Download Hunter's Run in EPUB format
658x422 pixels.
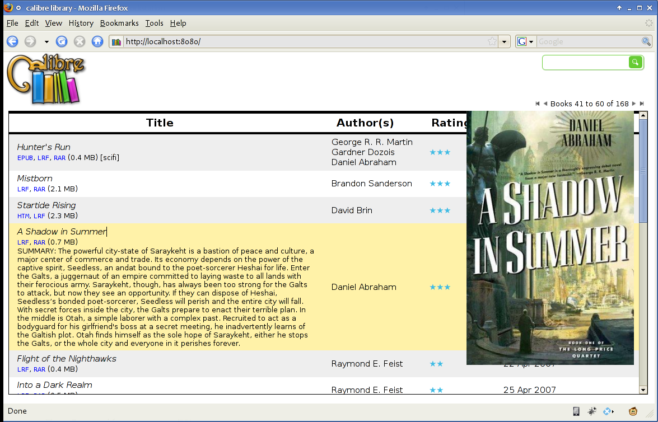click(25, 158)
